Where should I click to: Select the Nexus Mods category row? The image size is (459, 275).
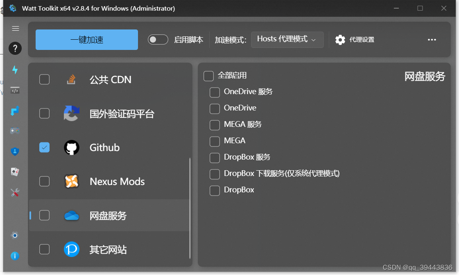pos(109,181)
